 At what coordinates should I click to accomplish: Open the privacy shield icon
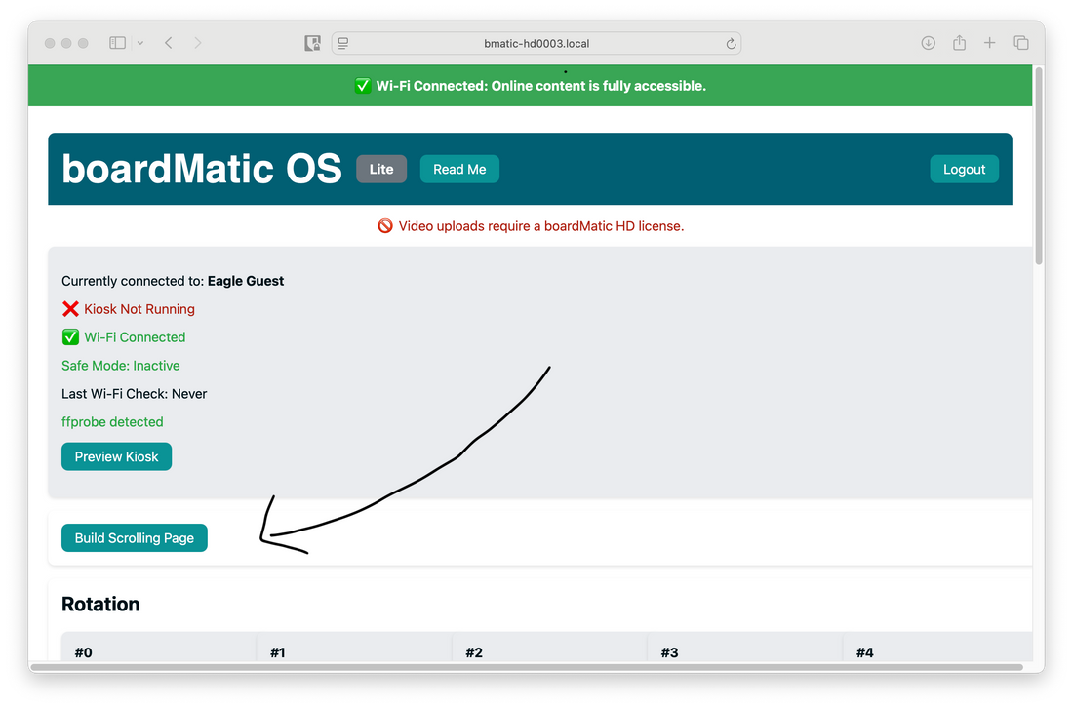tap(312, 43)
